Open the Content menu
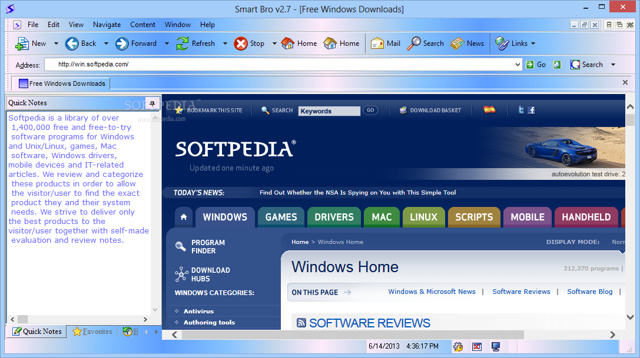The image size is (640, 358). [143, 25]
